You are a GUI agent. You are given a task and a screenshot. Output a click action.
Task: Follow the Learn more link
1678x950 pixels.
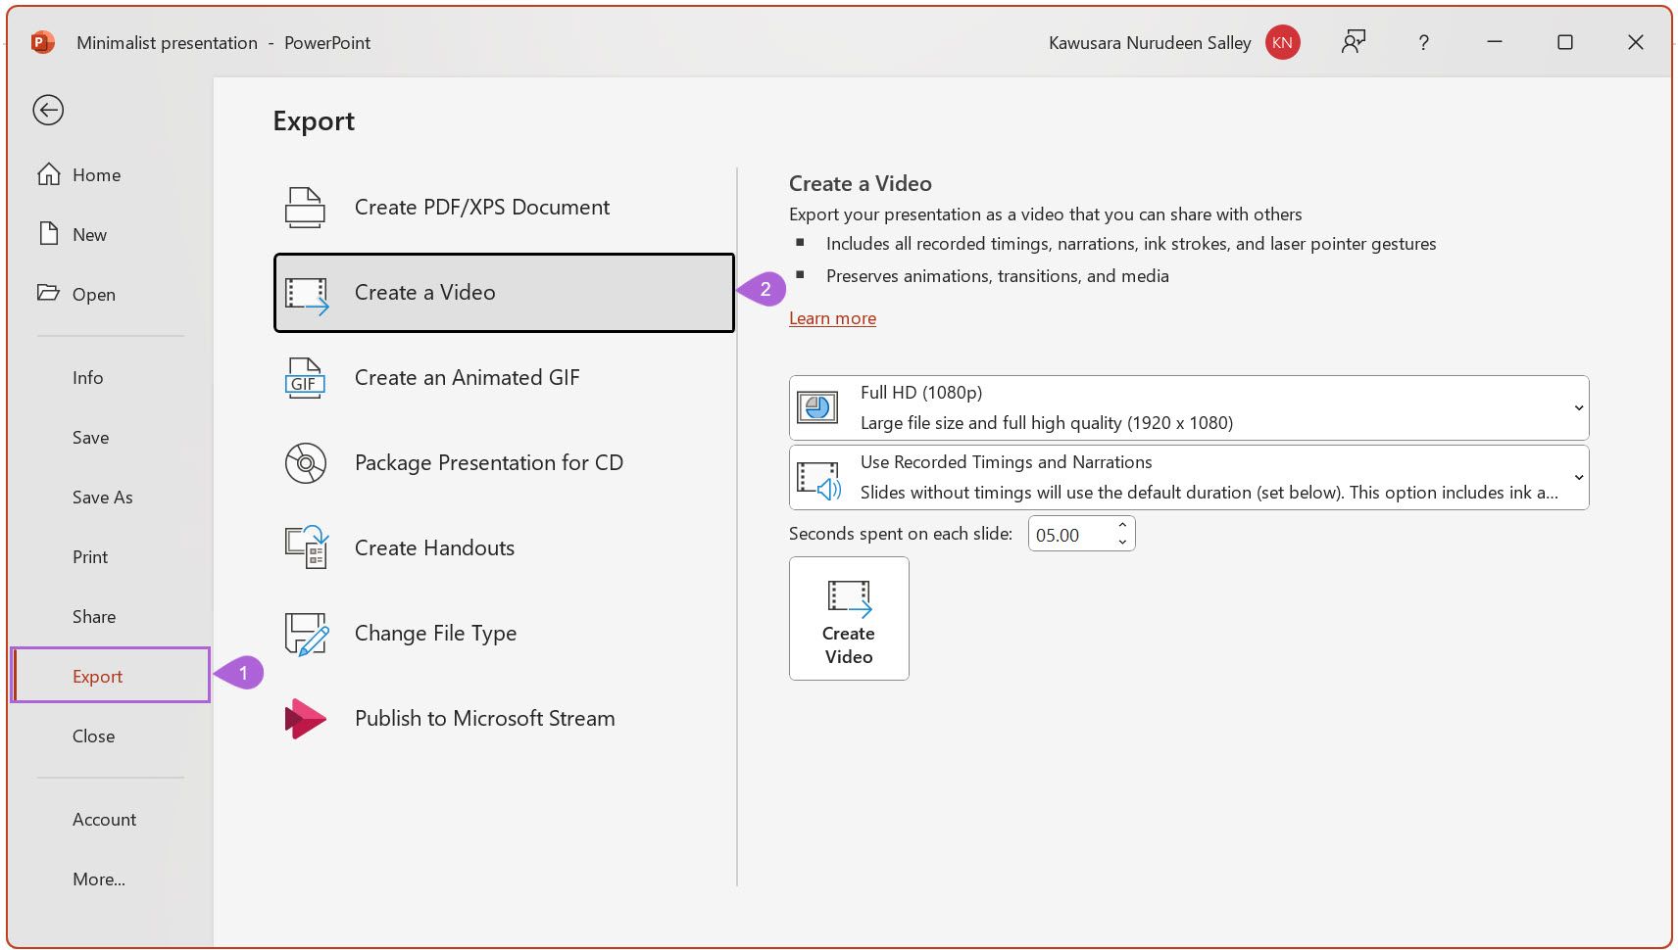coord(832,318)
